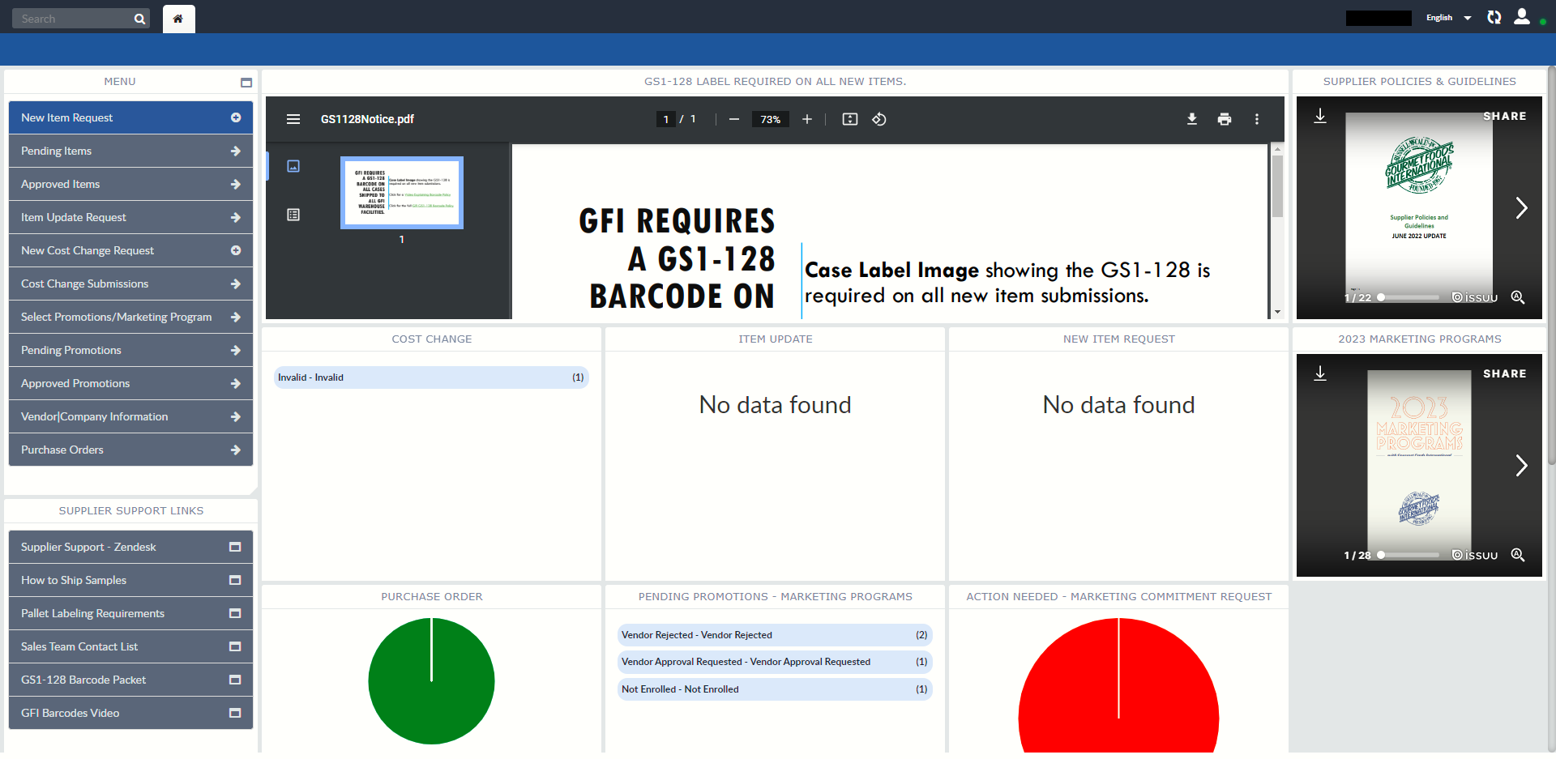The height and width of the screenshot is (759, 1556).
Task: Click SHARE on 2023 Marketing Programs viewer
Action: 1504,373
